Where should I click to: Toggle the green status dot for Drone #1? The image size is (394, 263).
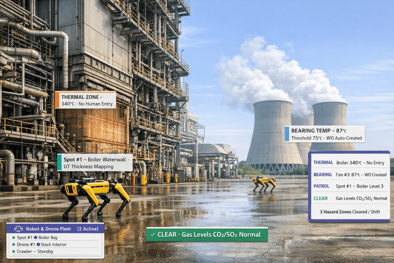(x=14, y=245)
